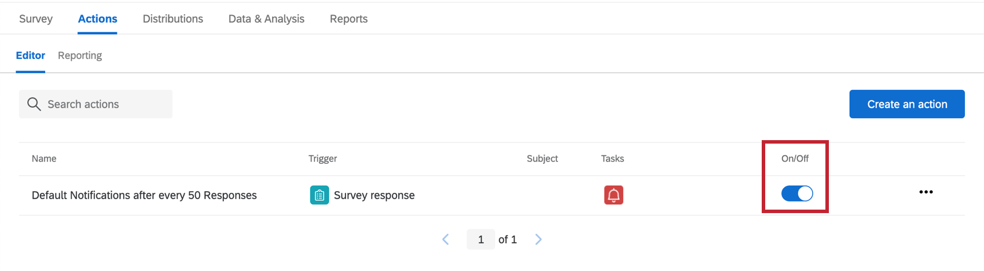Open Default Notifications after every 50 Responses
This screenshot has width=984, height=271.
pos(144,195)
